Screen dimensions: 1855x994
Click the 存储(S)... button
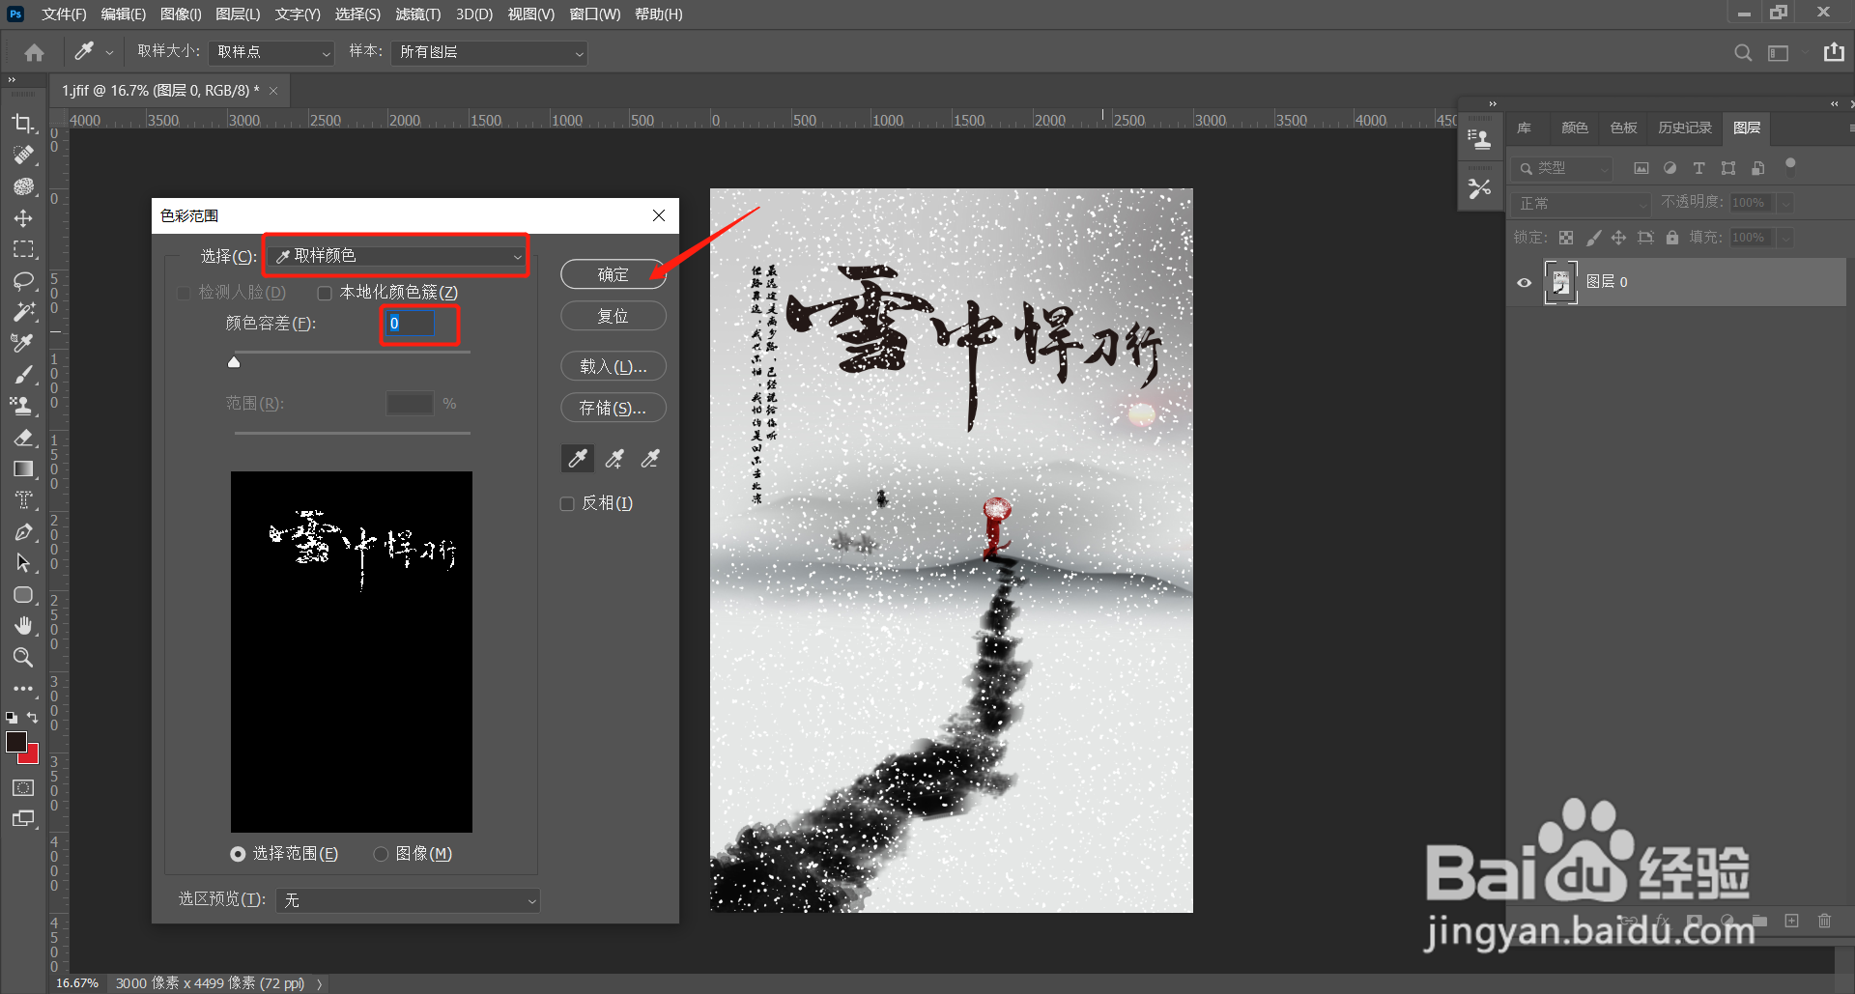click(x=614, y=409)
